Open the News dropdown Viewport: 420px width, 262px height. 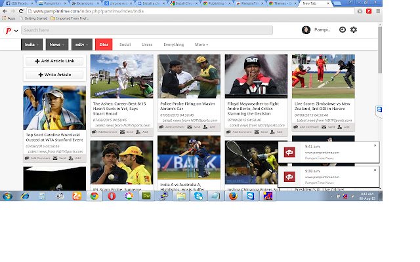click(57, 45)
